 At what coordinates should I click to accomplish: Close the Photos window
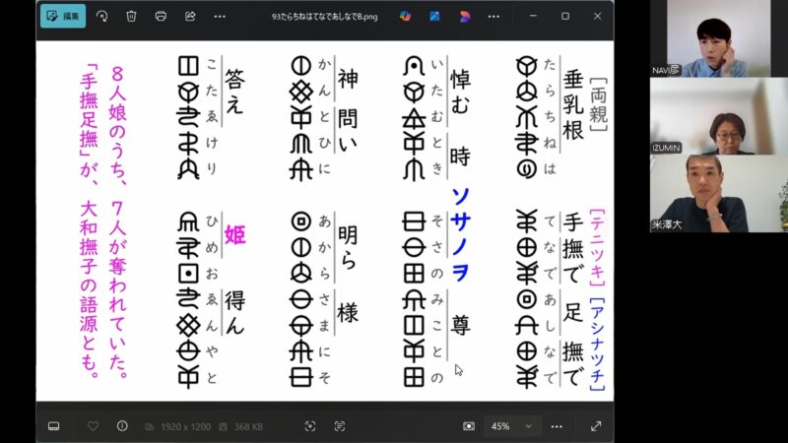[598, 16]
